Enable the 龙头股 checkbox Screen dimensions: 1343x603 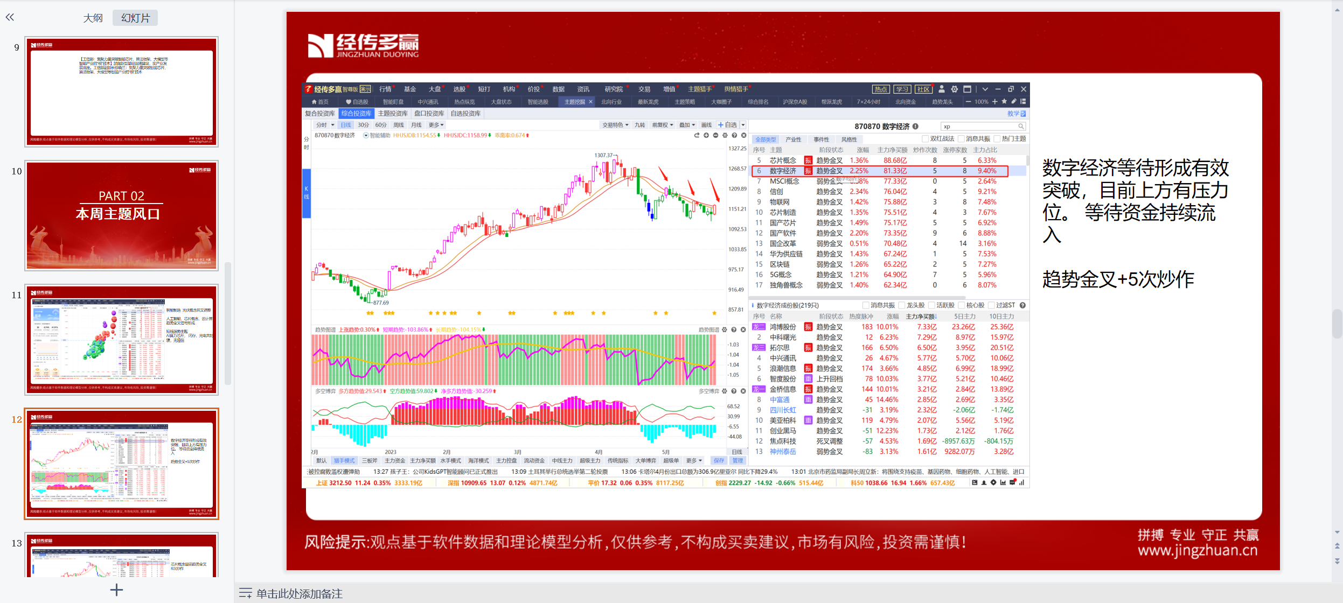(x=901, y=305)
